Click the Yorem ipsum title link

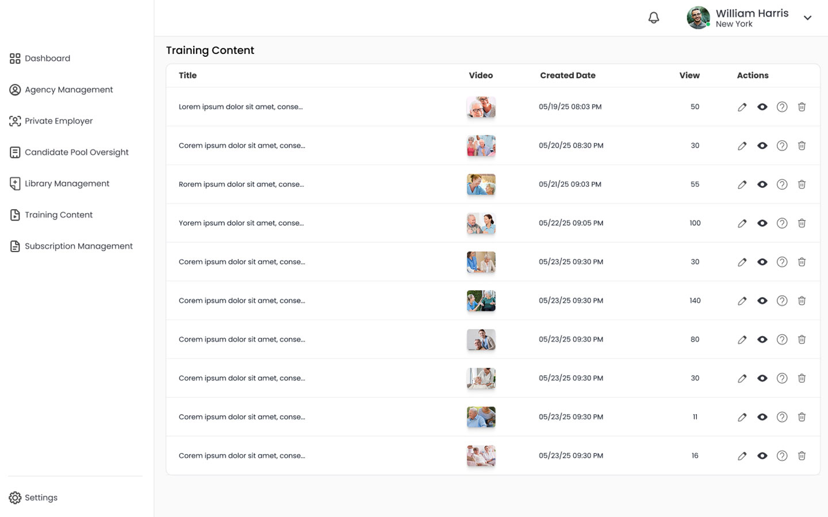click(x=241, y=223)
